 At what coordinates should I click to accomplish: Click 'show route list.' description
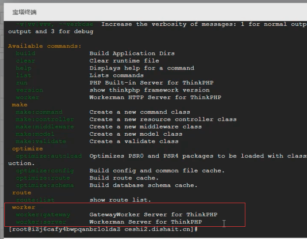[120, 200]
